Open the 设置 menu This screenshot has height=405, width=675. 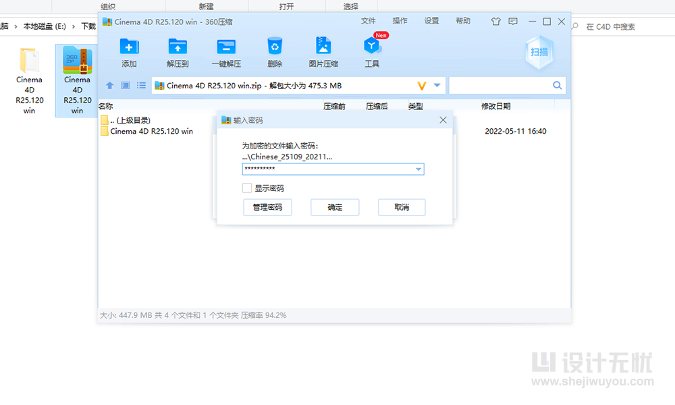click(432, 21)
